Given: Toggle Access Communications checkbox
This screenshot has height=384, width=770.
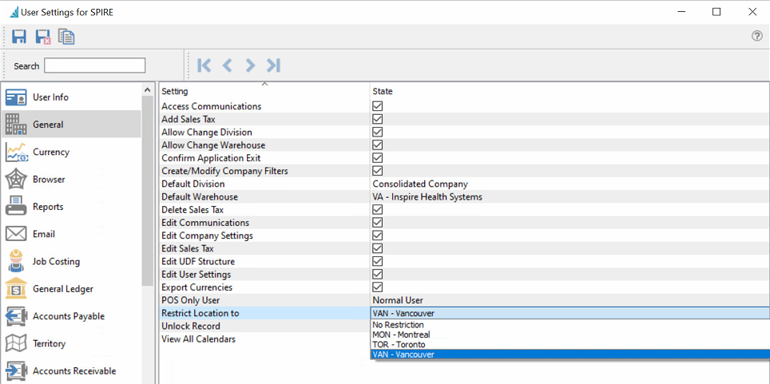Looking at the screenshot, I should (x=377, y=106).
